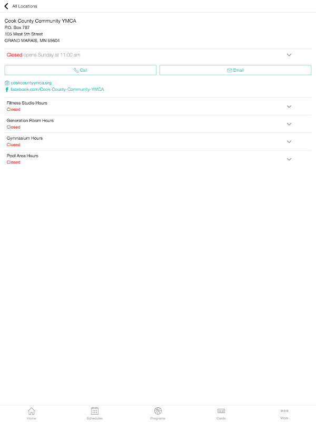This screenshot has height=422, width=316.
Task: Tap the Closed status under Gymnasium Hours
Action: pyautogui.click(x=14, y=145)
